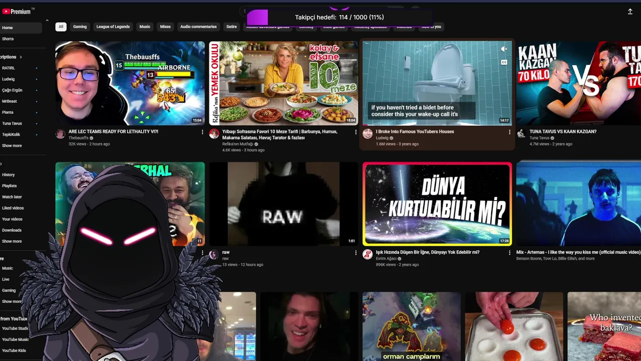Click the sidebar scroll-up caret near Home
Screen dimensions: 641x361
coord(47,21)
